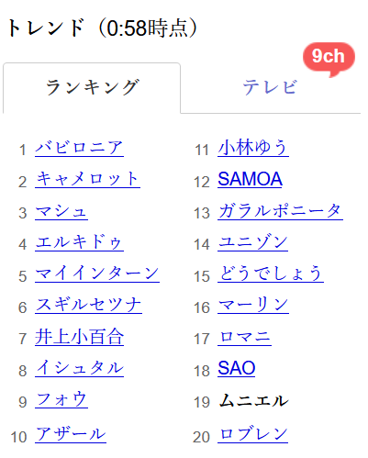This screenshot has width=368, height=458.
Task: Open the イシュタル trend link
Action: (x=79, y=368)
